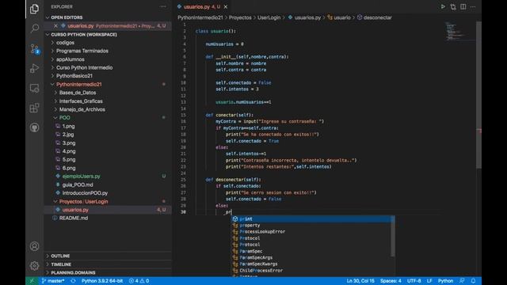Open Remote Explorer view icon
Screen dimensions: 507x285
34,88
